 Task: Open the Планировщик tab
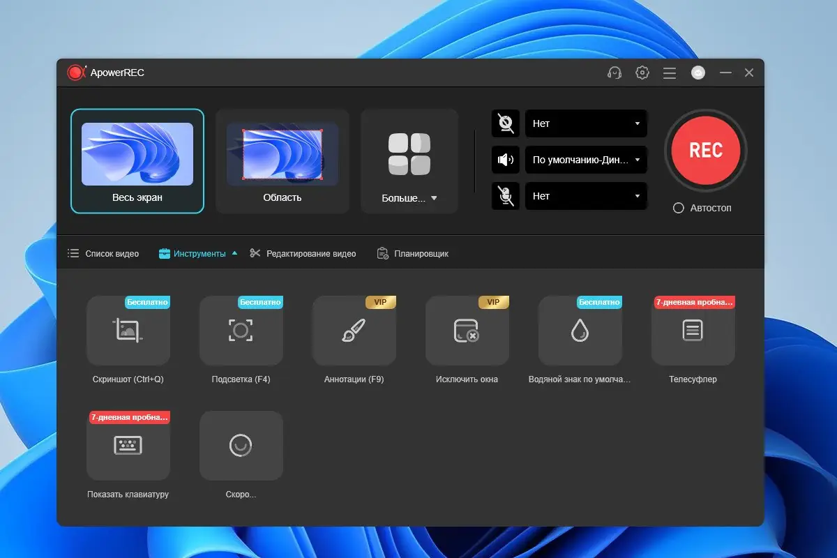(x=413, y=254)
